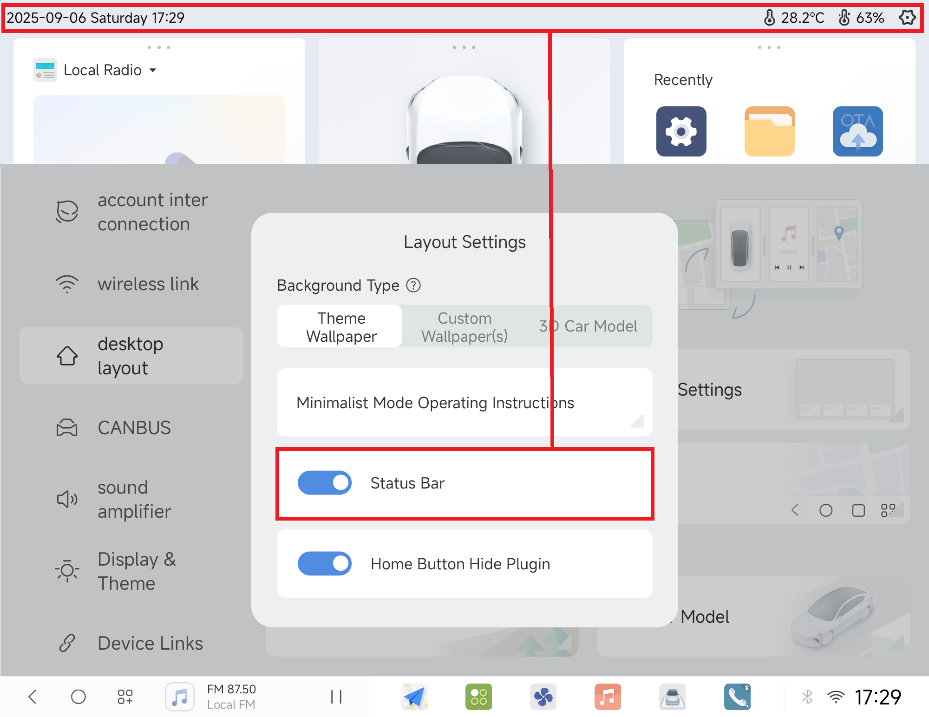Image resolution: width=929 pixels, height=717 pixels.
Task: Open the OTA update app icon
Action: [x=857, y=131]
